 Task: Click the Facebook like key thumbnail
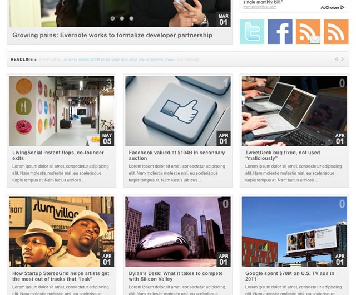[x=178, y=111]
